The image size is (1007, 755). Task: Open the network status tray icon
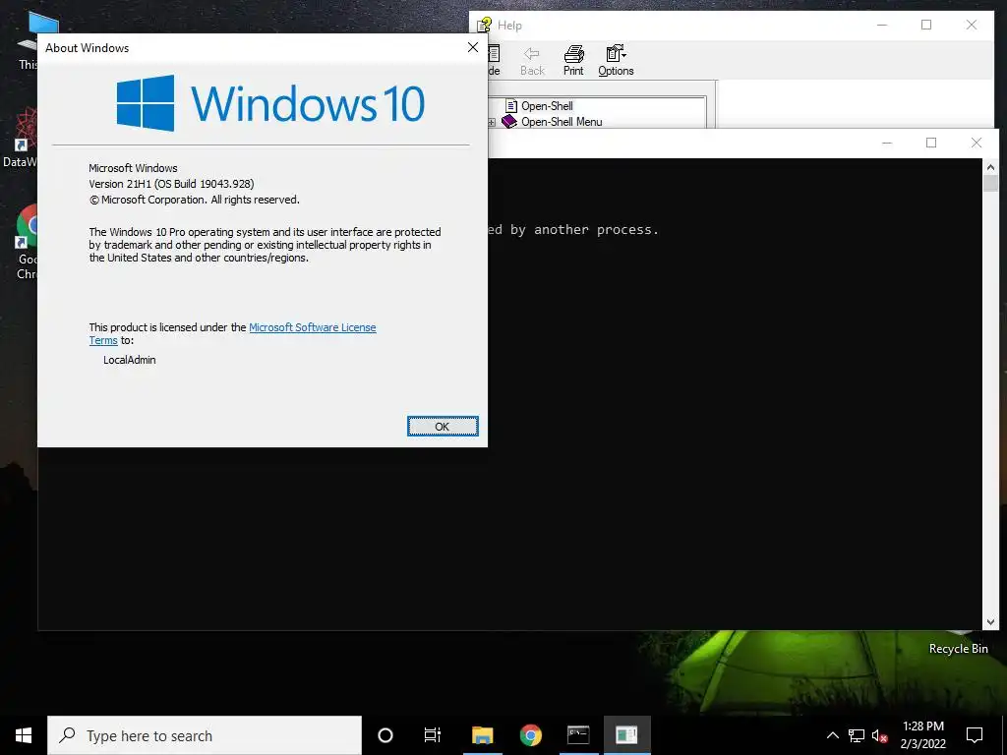[857, 735]
